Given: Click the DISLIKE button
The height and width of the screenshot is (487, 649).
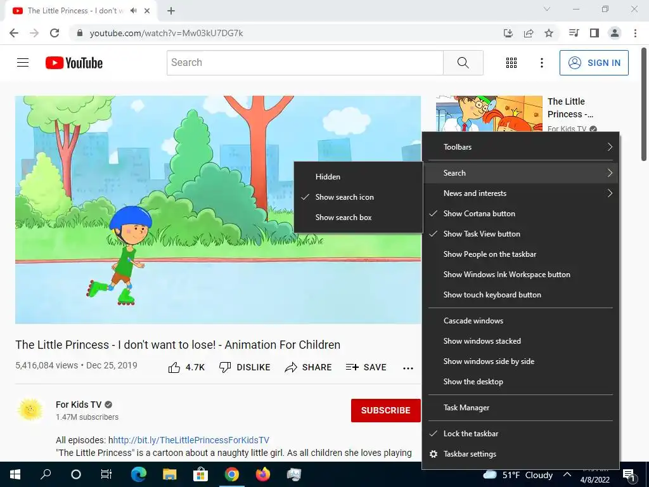Looking at the screenshot, I should click(245, 367).
